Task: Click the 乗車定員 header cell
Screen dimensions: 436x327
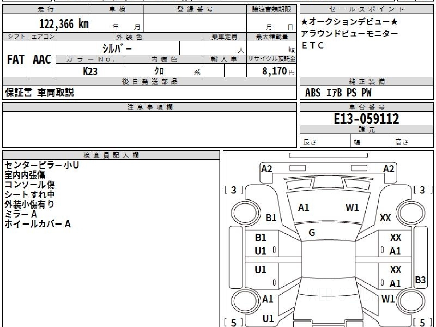Action: [x=224, y=37]
